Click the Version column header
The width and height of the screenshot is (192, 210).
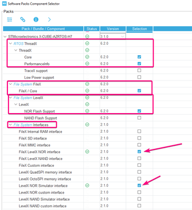(x=113, y=29)
